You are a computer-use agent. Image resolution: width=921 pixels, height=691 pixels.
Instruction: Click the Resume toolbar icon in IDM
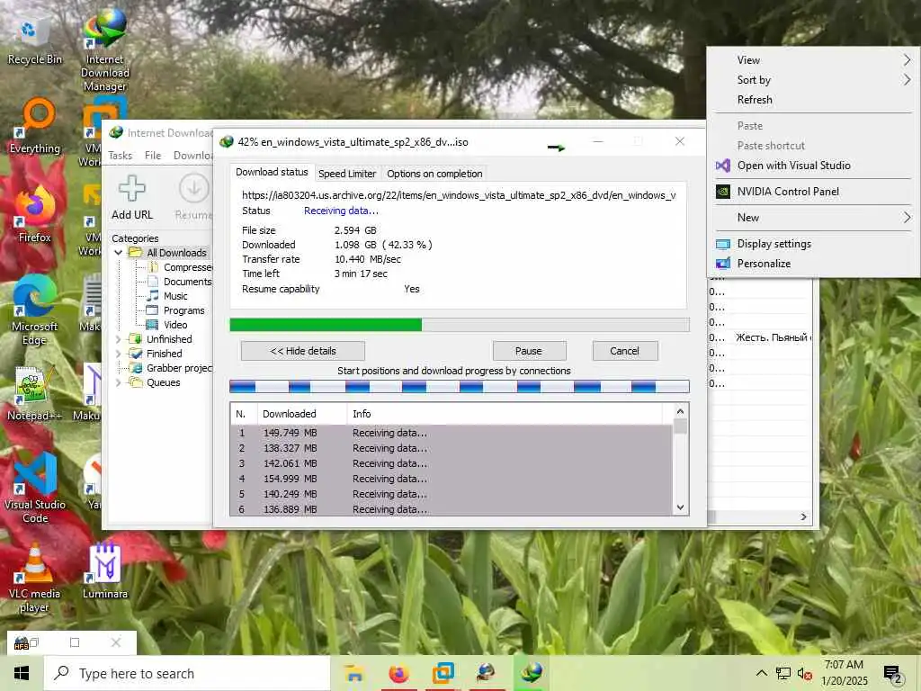pos(193,198)
